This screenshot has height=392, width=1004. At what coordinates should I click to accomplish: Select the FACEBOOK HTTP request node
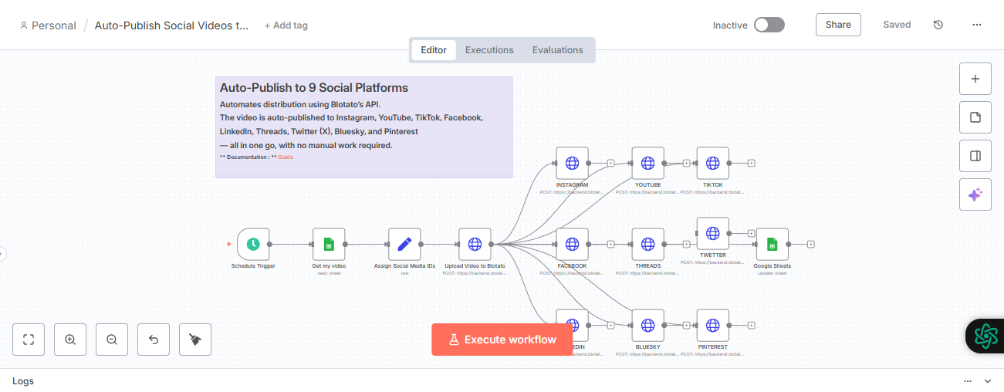coord(572,244)
